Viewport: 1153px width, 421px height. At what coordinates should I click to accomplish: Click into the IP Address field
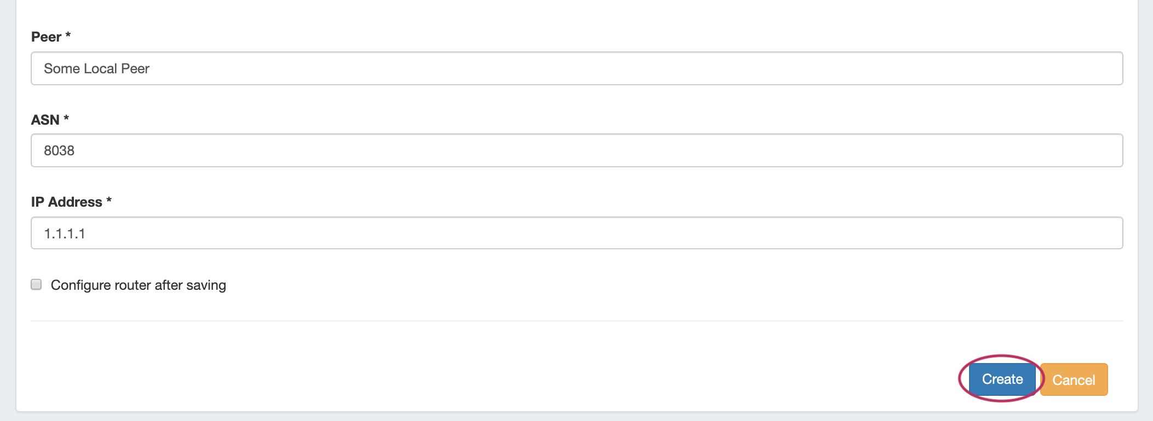click(x=576, y=233)
